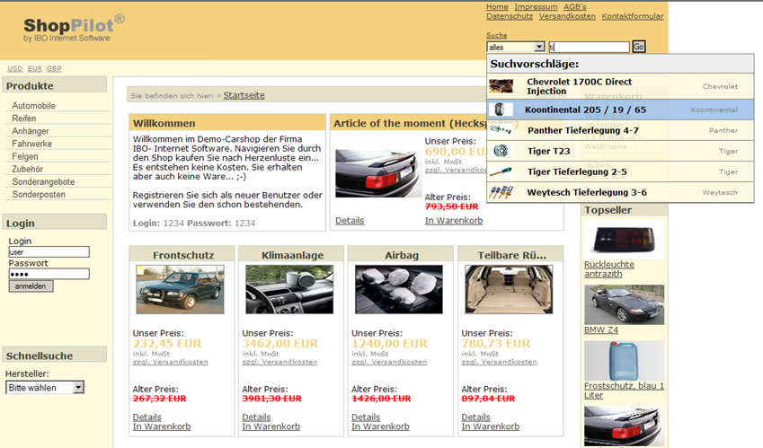Open the Versandkosten header link

[x=567, y=16]
